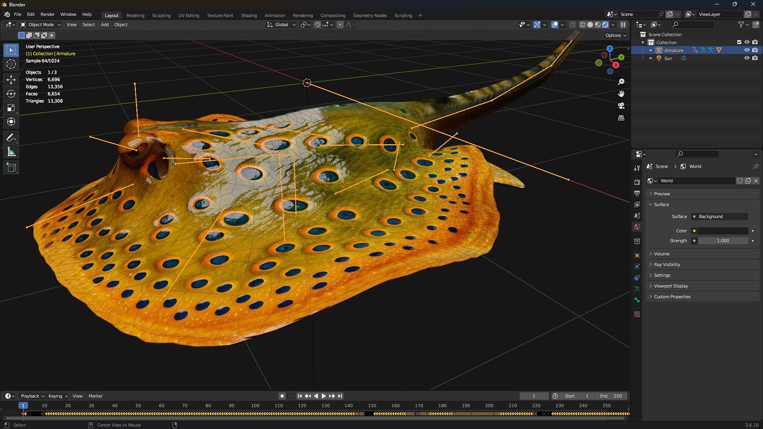Select the Measure ruler tool
The image size is (763, 429).
pos(11,152)
